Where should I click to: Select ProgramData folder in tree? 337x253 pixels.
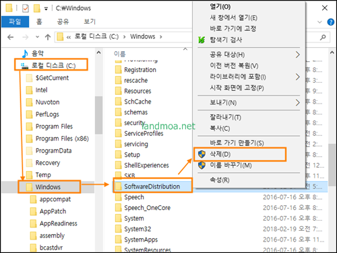[x=53, y=151]
